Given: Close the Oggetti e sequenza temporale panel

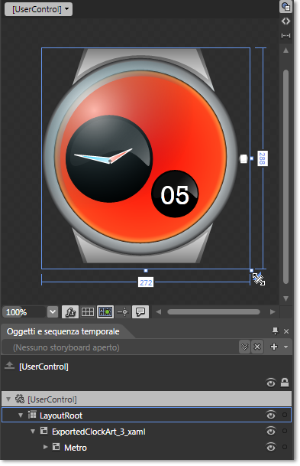Looking at the screenshot, I should (286, 331).
